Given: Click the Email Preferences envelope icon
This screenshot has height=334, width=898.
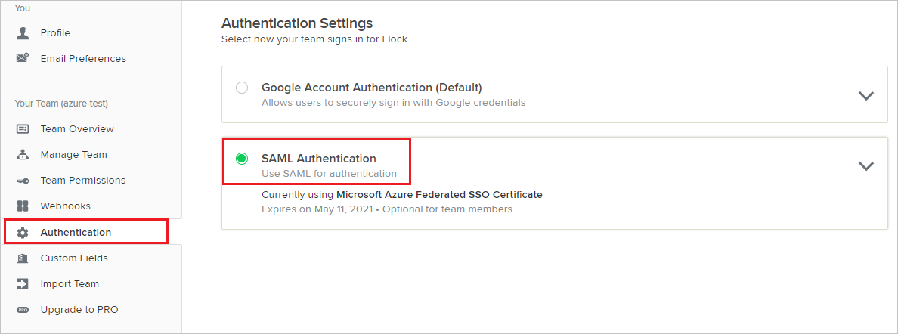Looking at the screenshot, I should [x=23, y=58].
